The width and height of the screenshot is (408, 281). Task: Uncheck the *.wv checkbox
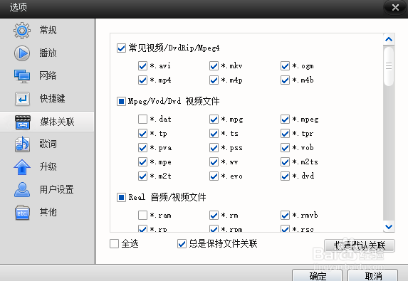(214, 162)
